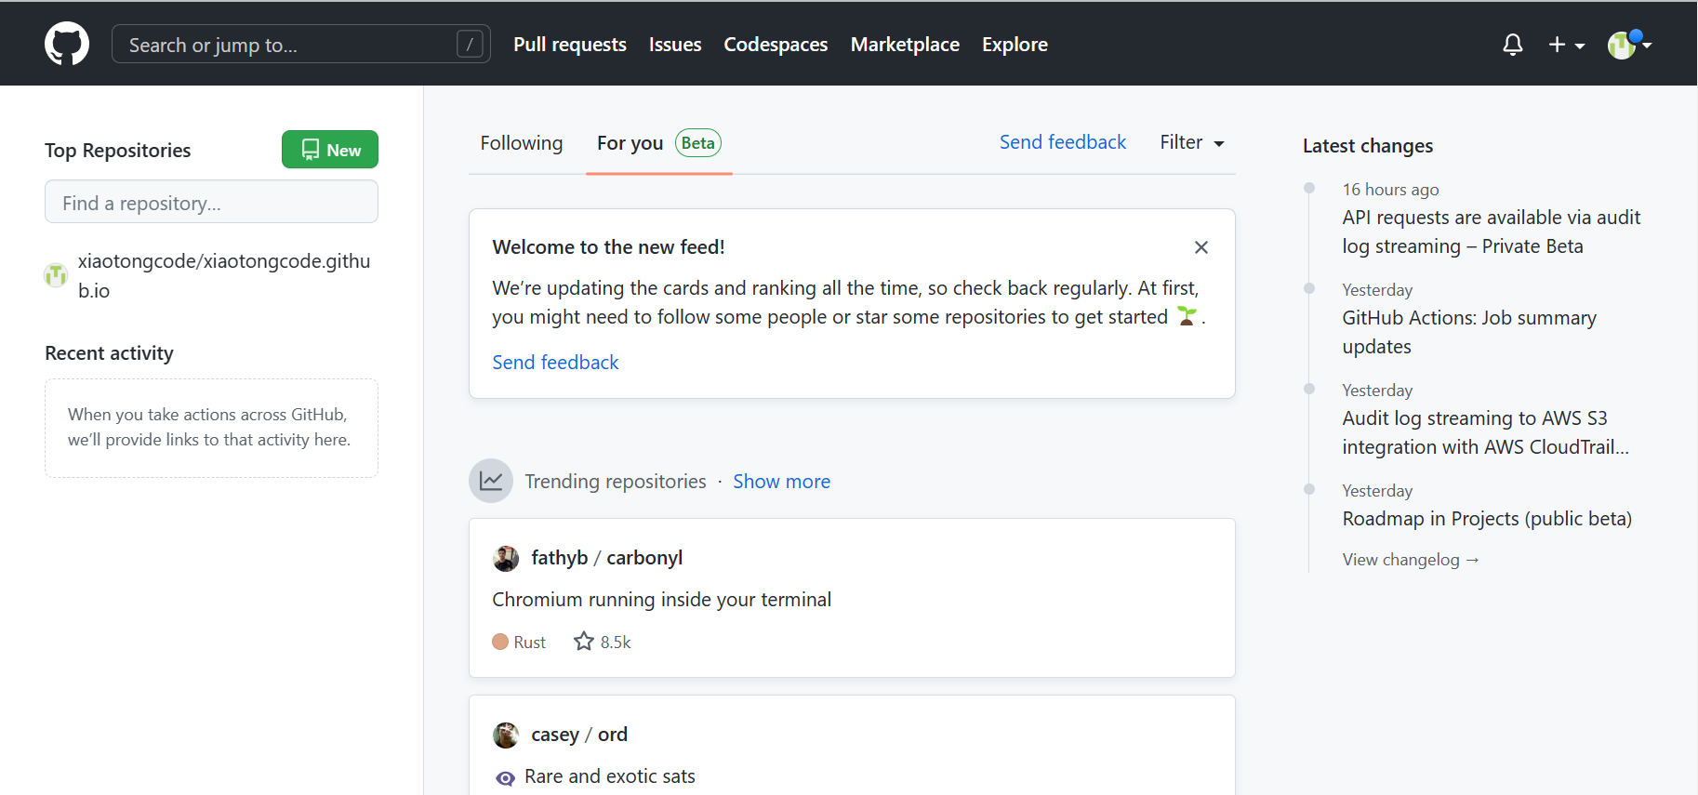Click xiaotongcode repository avatar icon
This screenshot has width=1698, height=795.
(x=56, y=275)
